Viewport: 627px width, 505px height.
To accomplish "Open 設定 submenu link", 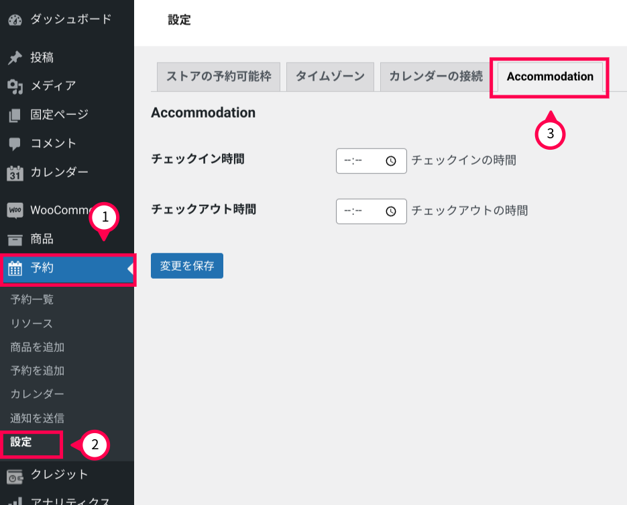I will click(x=21, y=442).
